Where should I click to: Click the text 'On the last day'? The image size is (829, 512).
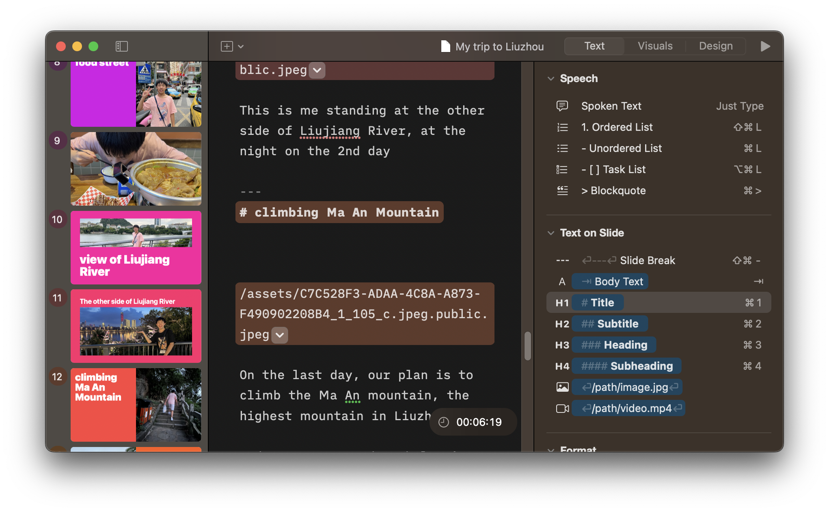coord(299,375)
